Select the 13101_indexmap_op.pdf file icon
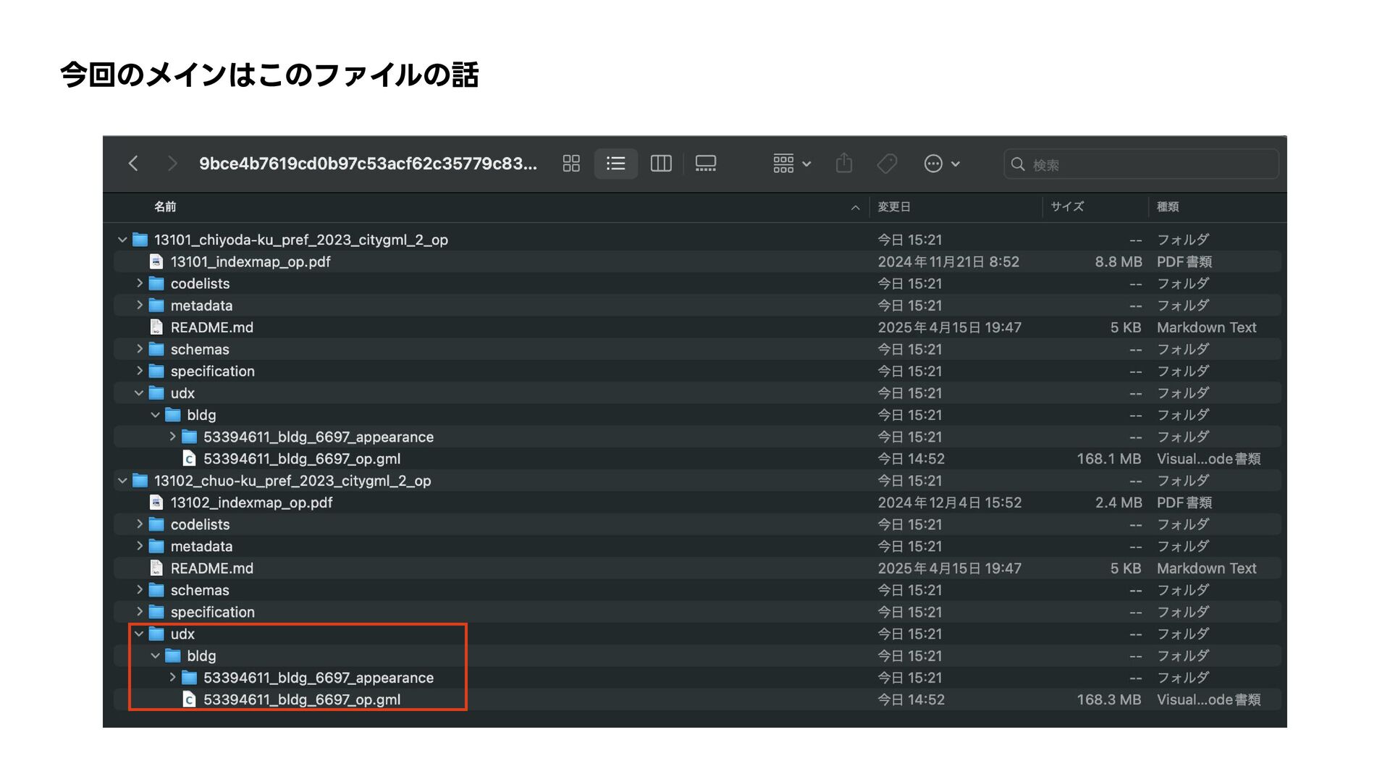 tap(156, 261)
